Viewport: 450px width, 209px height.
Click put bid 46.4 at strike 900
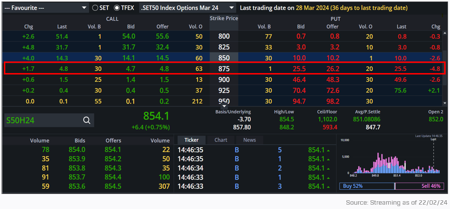pyautogui.click(x=300, y=79)
